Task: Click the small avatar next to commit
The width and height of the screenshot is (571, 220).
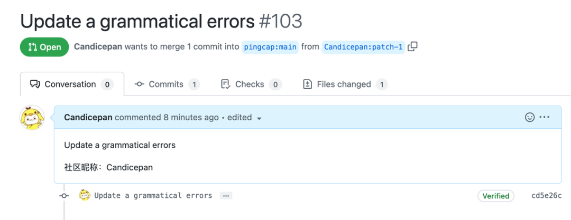Action: point(85,195)
